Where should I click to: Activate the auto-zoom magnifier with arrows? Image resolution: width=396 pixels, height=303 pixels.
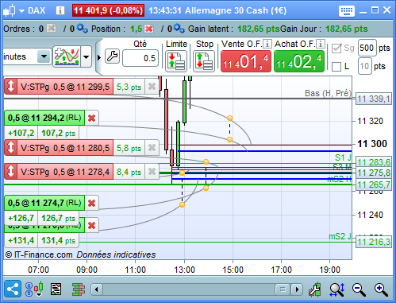pos(337,289)
